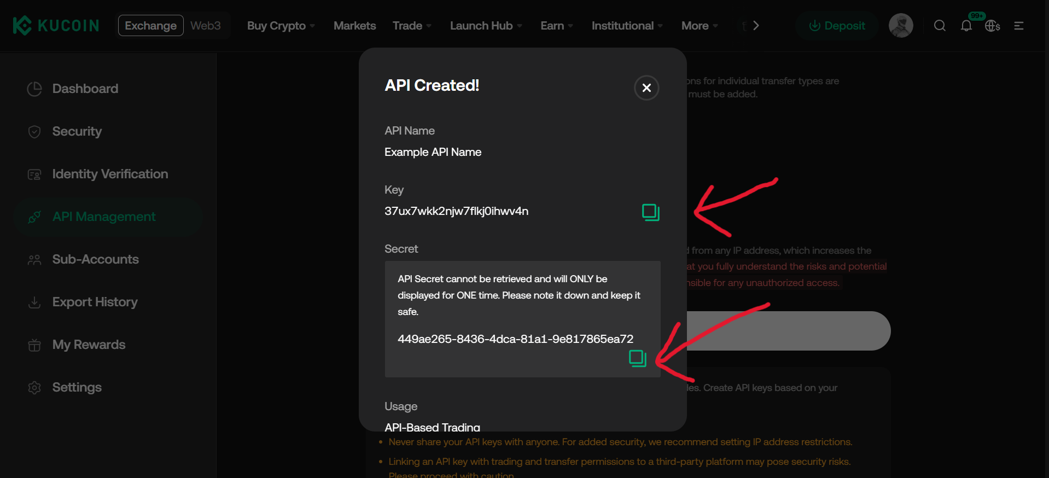
Task: Open Security in the sidebar
Action: [x=108, y=131]
